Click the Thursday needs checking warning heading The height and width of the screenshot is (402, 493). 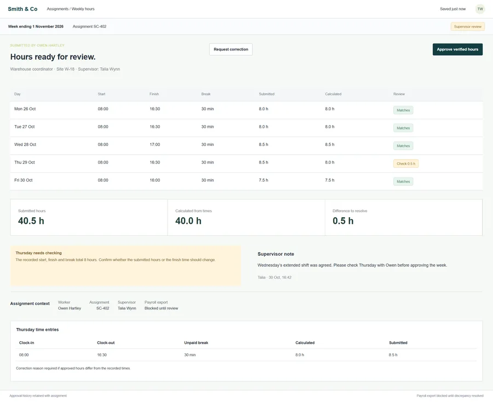pos(38,253)
